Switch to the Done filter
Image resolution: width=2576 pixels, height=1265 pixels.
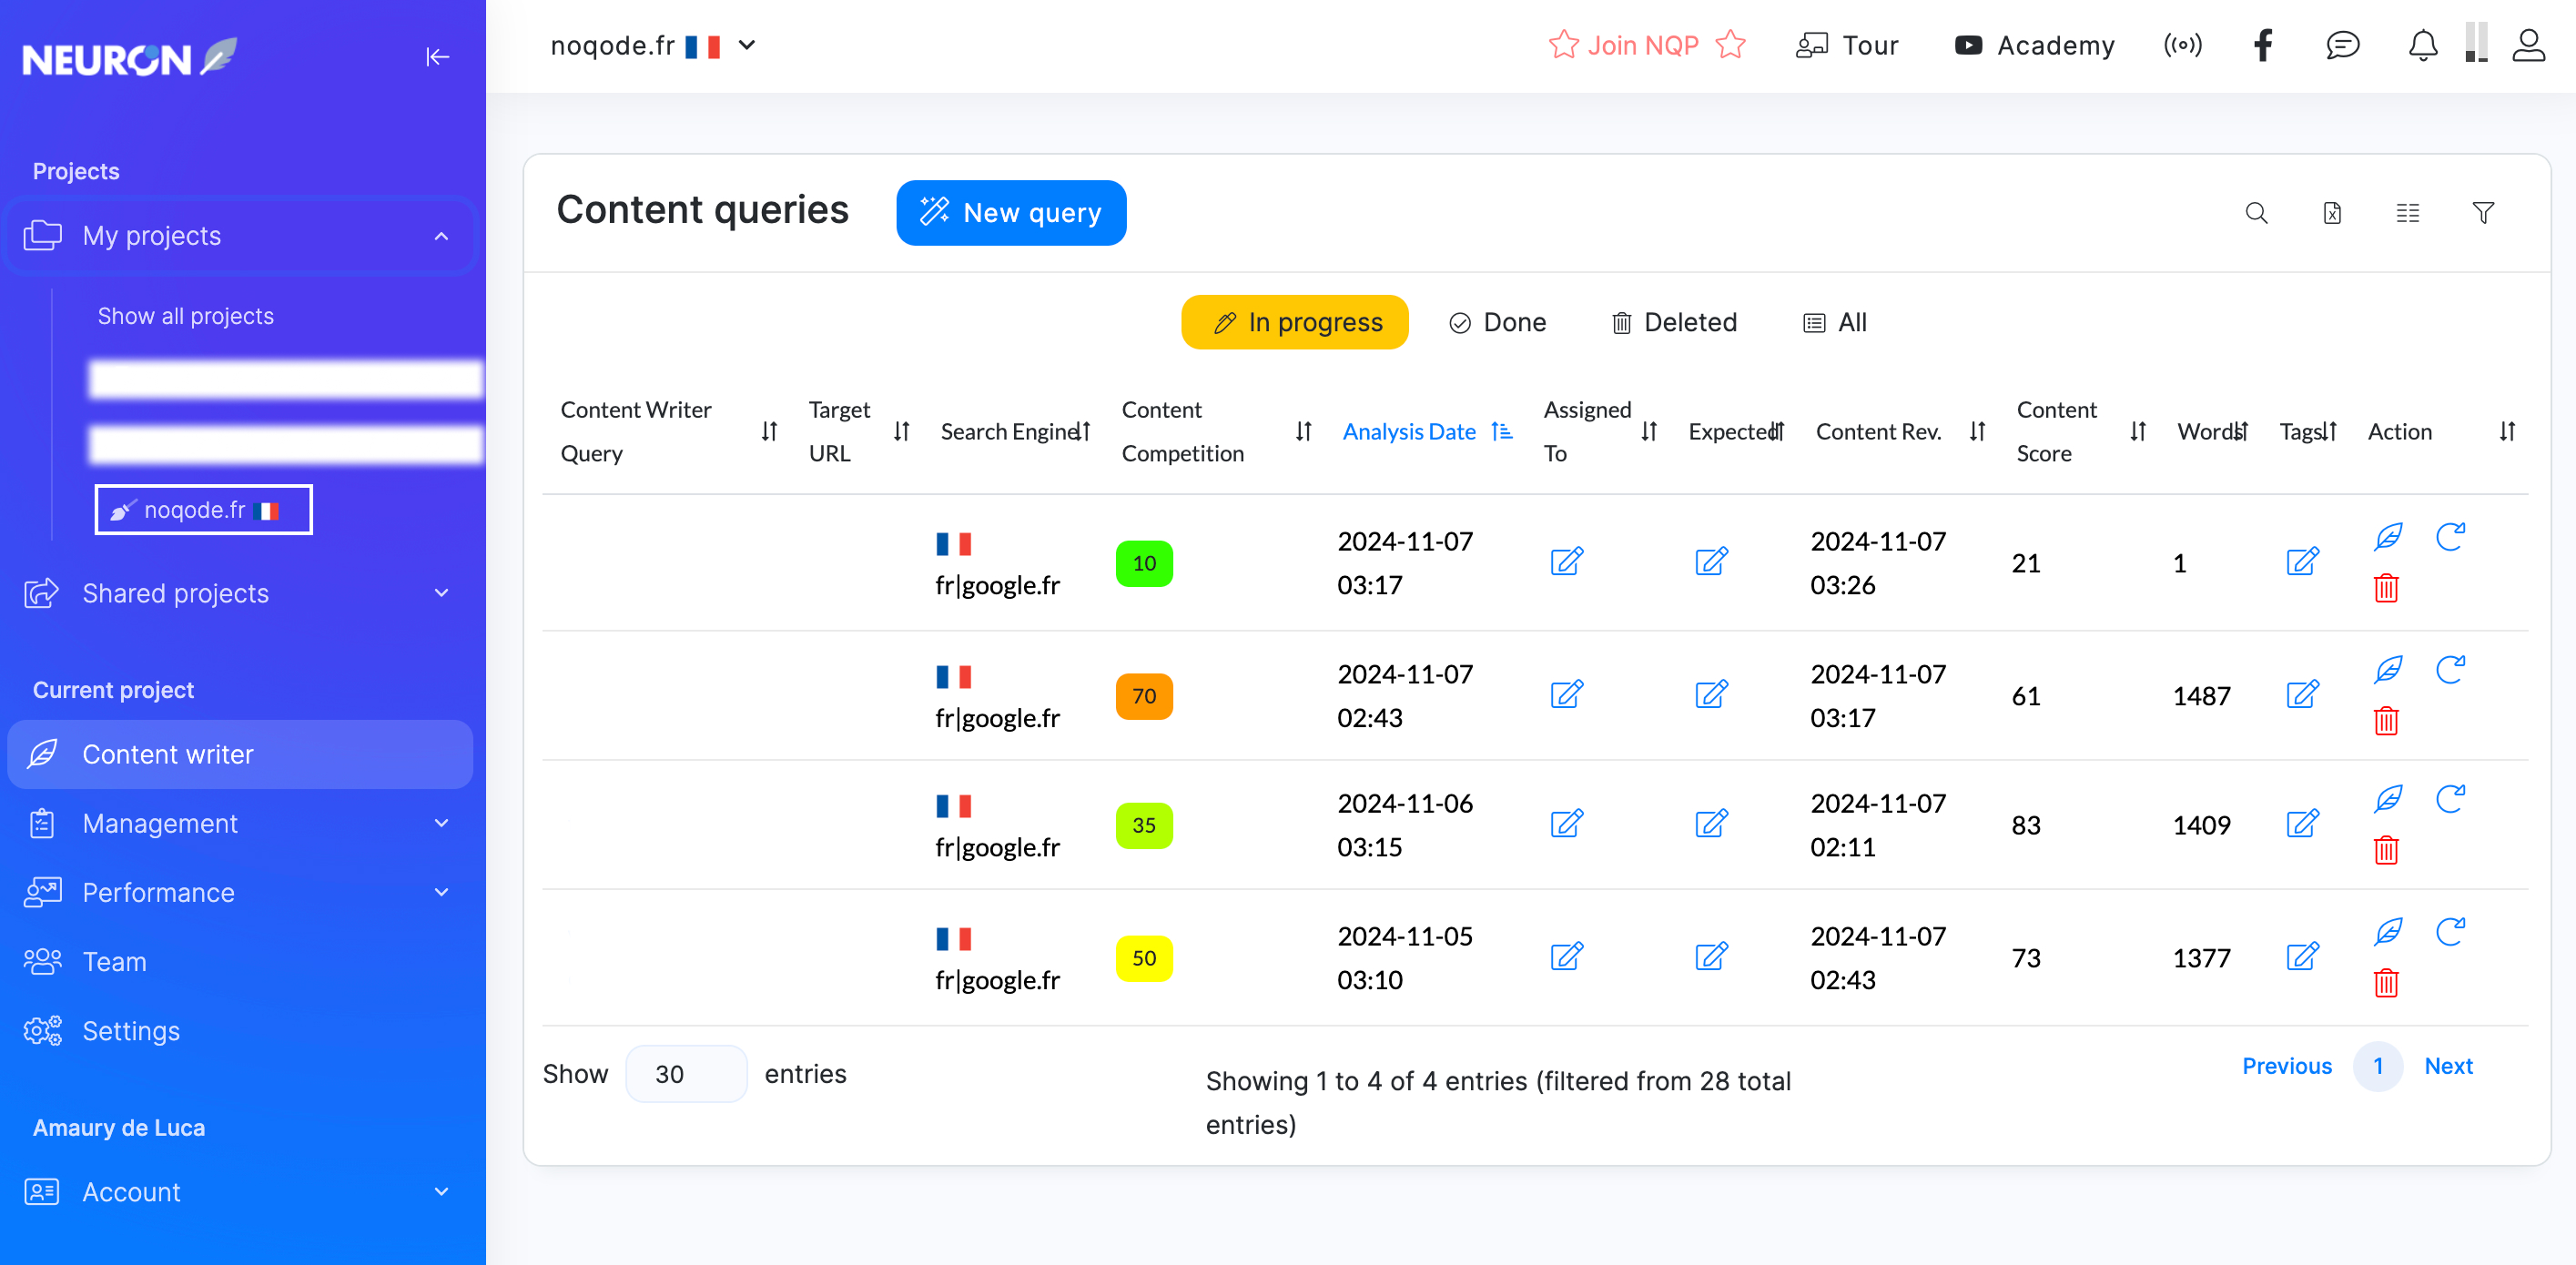click(1497, 322)
